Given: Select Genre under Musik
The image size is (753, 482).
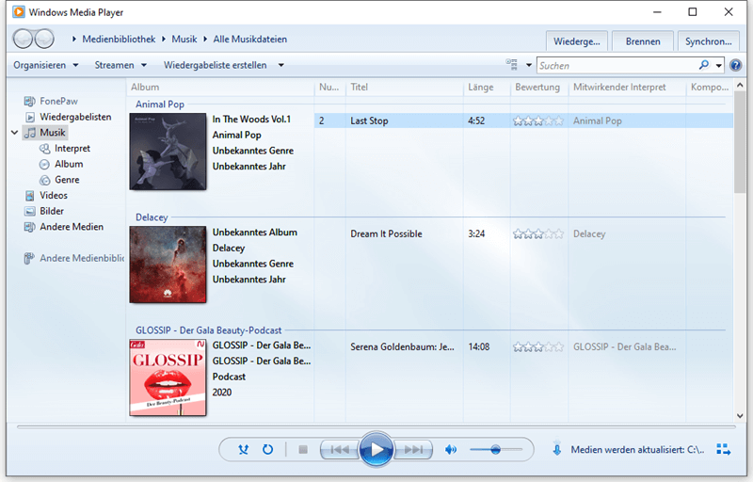Looking at the screenshot, I should pyautogui.click(x=59, y=180).
